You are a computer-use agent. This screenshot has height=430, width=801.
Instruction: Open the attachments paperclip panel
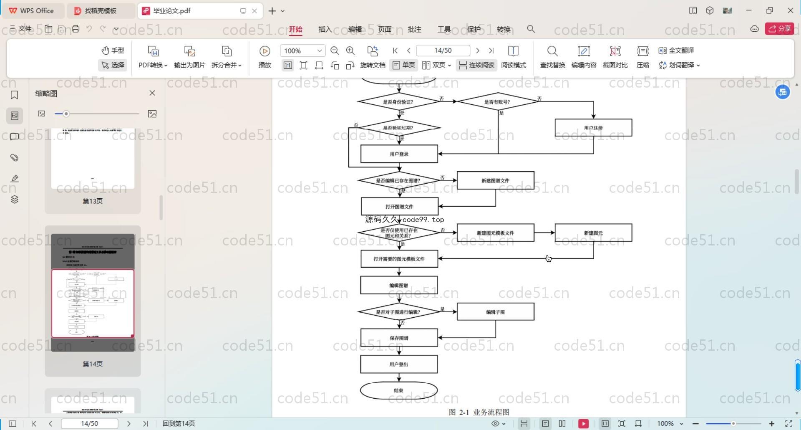point(15,157)
